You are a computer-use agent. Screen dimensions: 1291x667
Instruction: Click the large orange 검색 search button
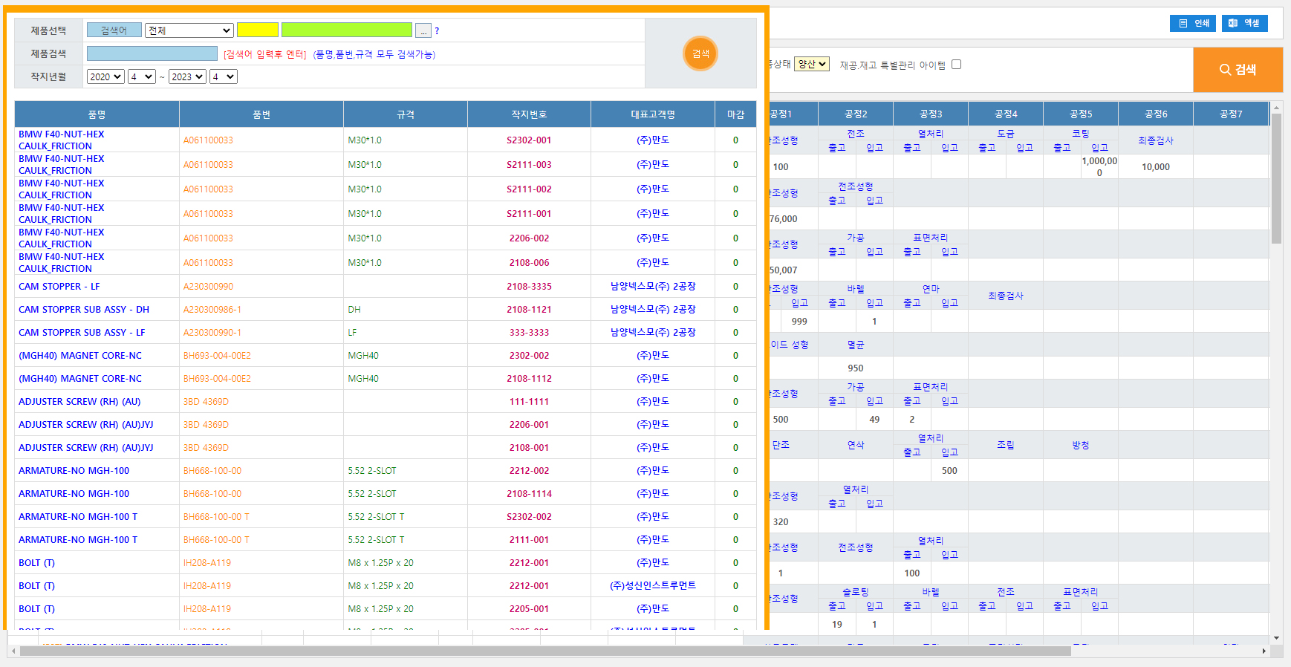[1238, 70]
